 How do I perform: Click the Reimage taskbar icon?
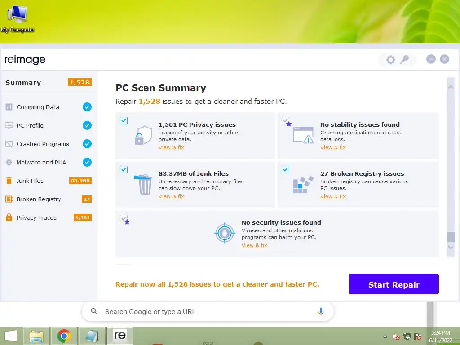click(x=119, y=336)
